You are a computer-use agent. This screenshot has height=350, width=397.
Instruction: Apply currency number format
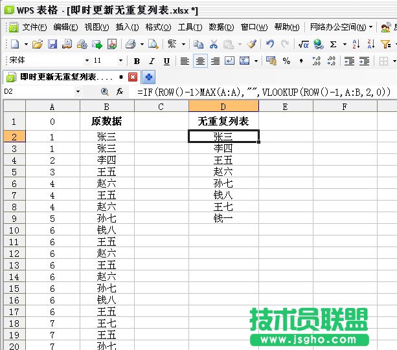[271, 61]
